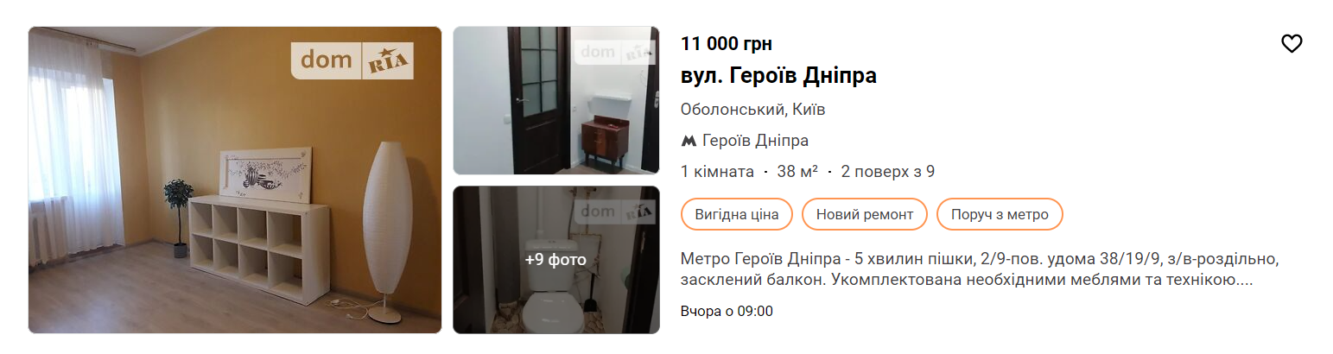Click the Оболонський, Київ district text

[753, 110]
